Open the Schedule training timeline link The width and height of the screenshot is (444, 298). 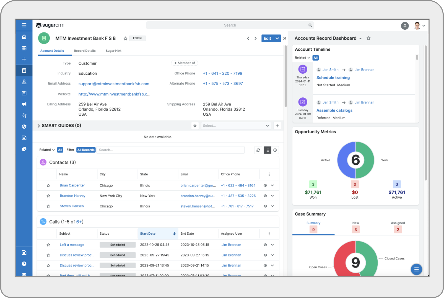coord(333,78)
